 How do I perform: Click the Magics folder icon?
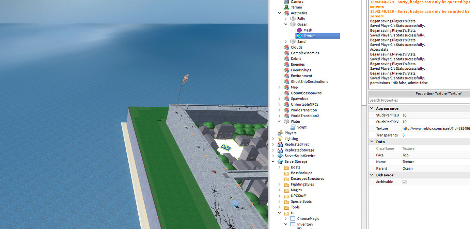[x=286, y=190]
